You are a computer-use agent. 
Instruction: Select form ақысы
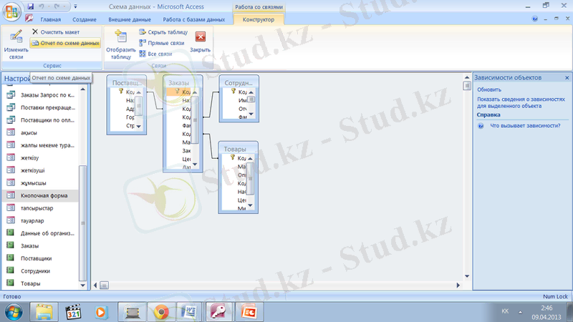(41, 133)
